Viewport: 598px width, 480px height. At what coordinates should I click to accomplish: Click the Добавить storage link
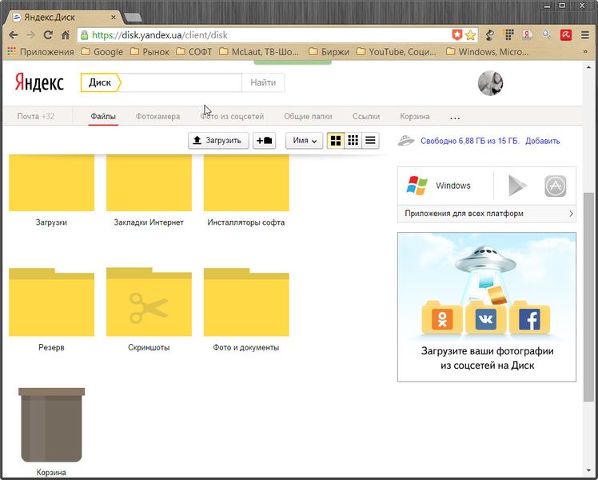tap(542, 141)
